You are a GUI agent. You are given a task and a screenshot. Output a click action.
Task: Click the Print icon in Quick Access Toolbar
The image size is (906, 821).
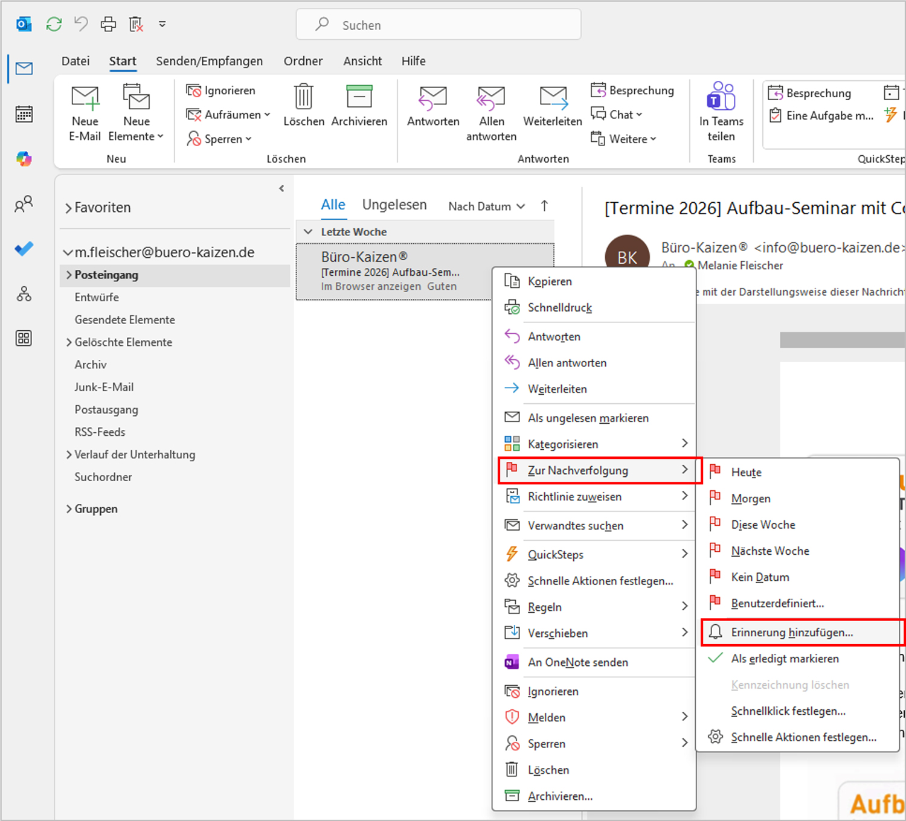click(108, 24)
